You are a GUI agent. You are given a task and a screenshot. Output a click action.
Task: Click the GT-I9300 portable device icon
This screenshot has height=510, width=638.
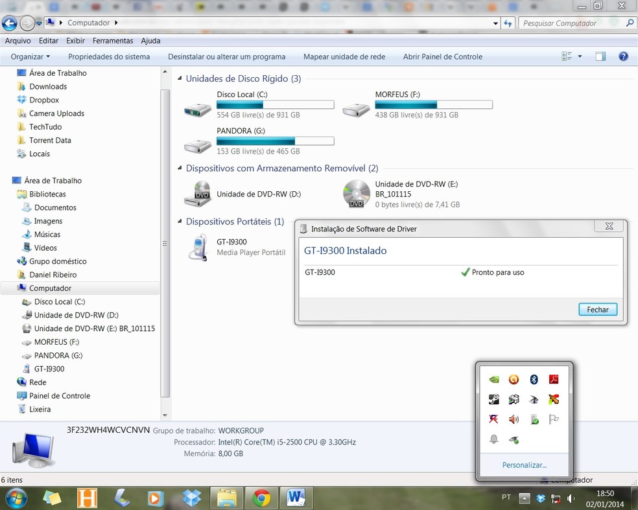coord(197,247)
